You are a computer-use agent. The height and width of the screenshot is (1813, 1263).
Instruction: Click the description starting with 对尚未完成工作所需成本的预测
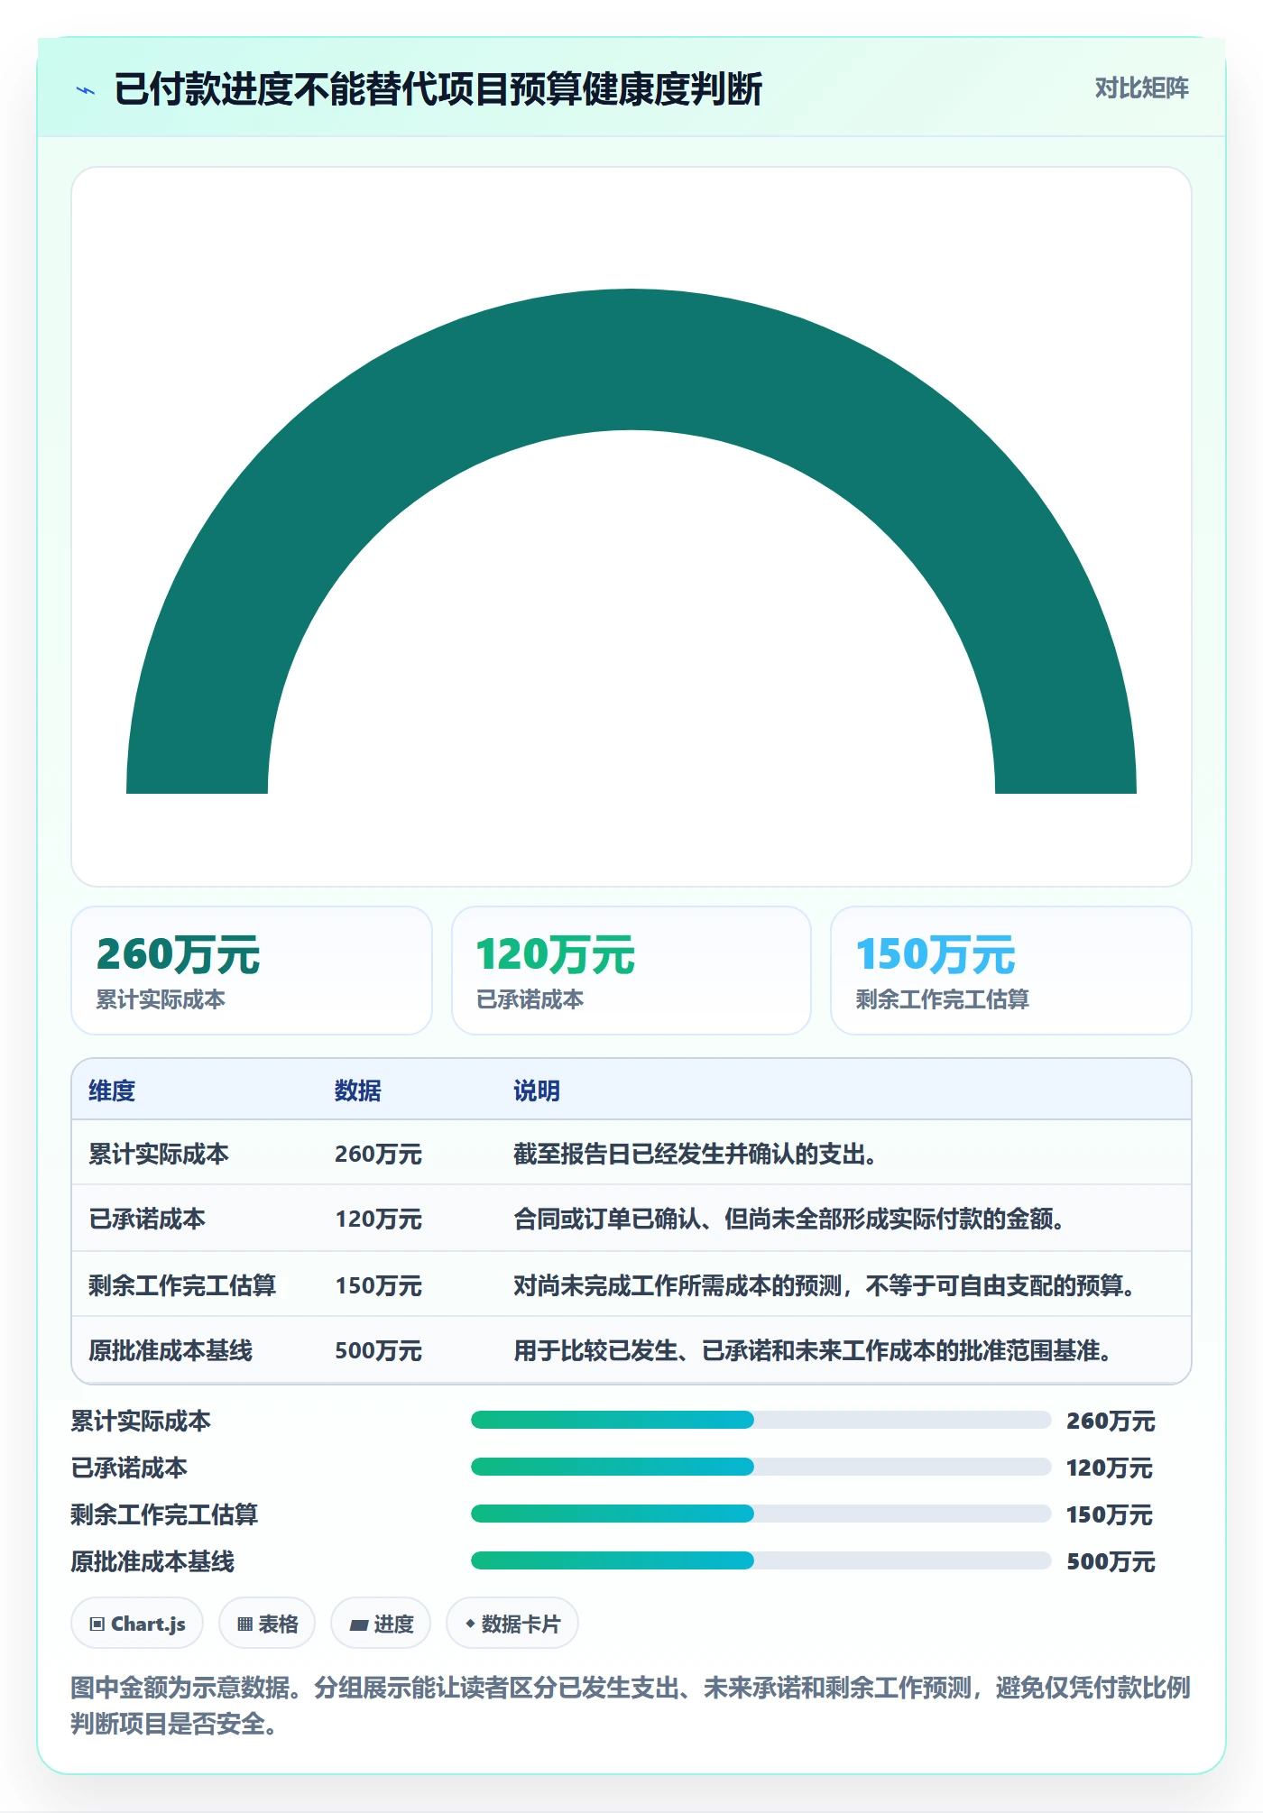(825, 1285)
